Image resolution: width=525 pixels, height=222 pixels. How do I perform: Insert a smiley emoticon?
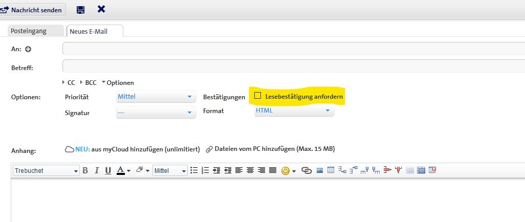[x=285, y=171]
